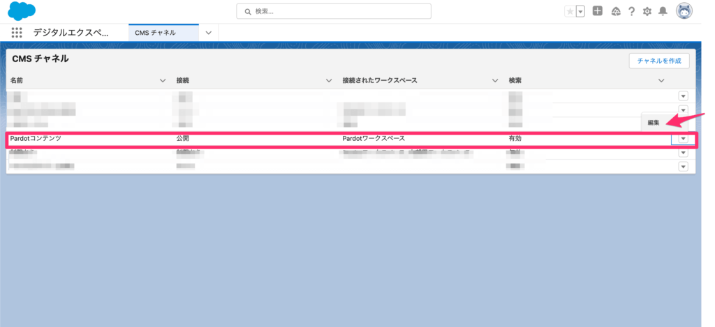
Task: Open the global actions plus icon
Action: coord(598,11)
